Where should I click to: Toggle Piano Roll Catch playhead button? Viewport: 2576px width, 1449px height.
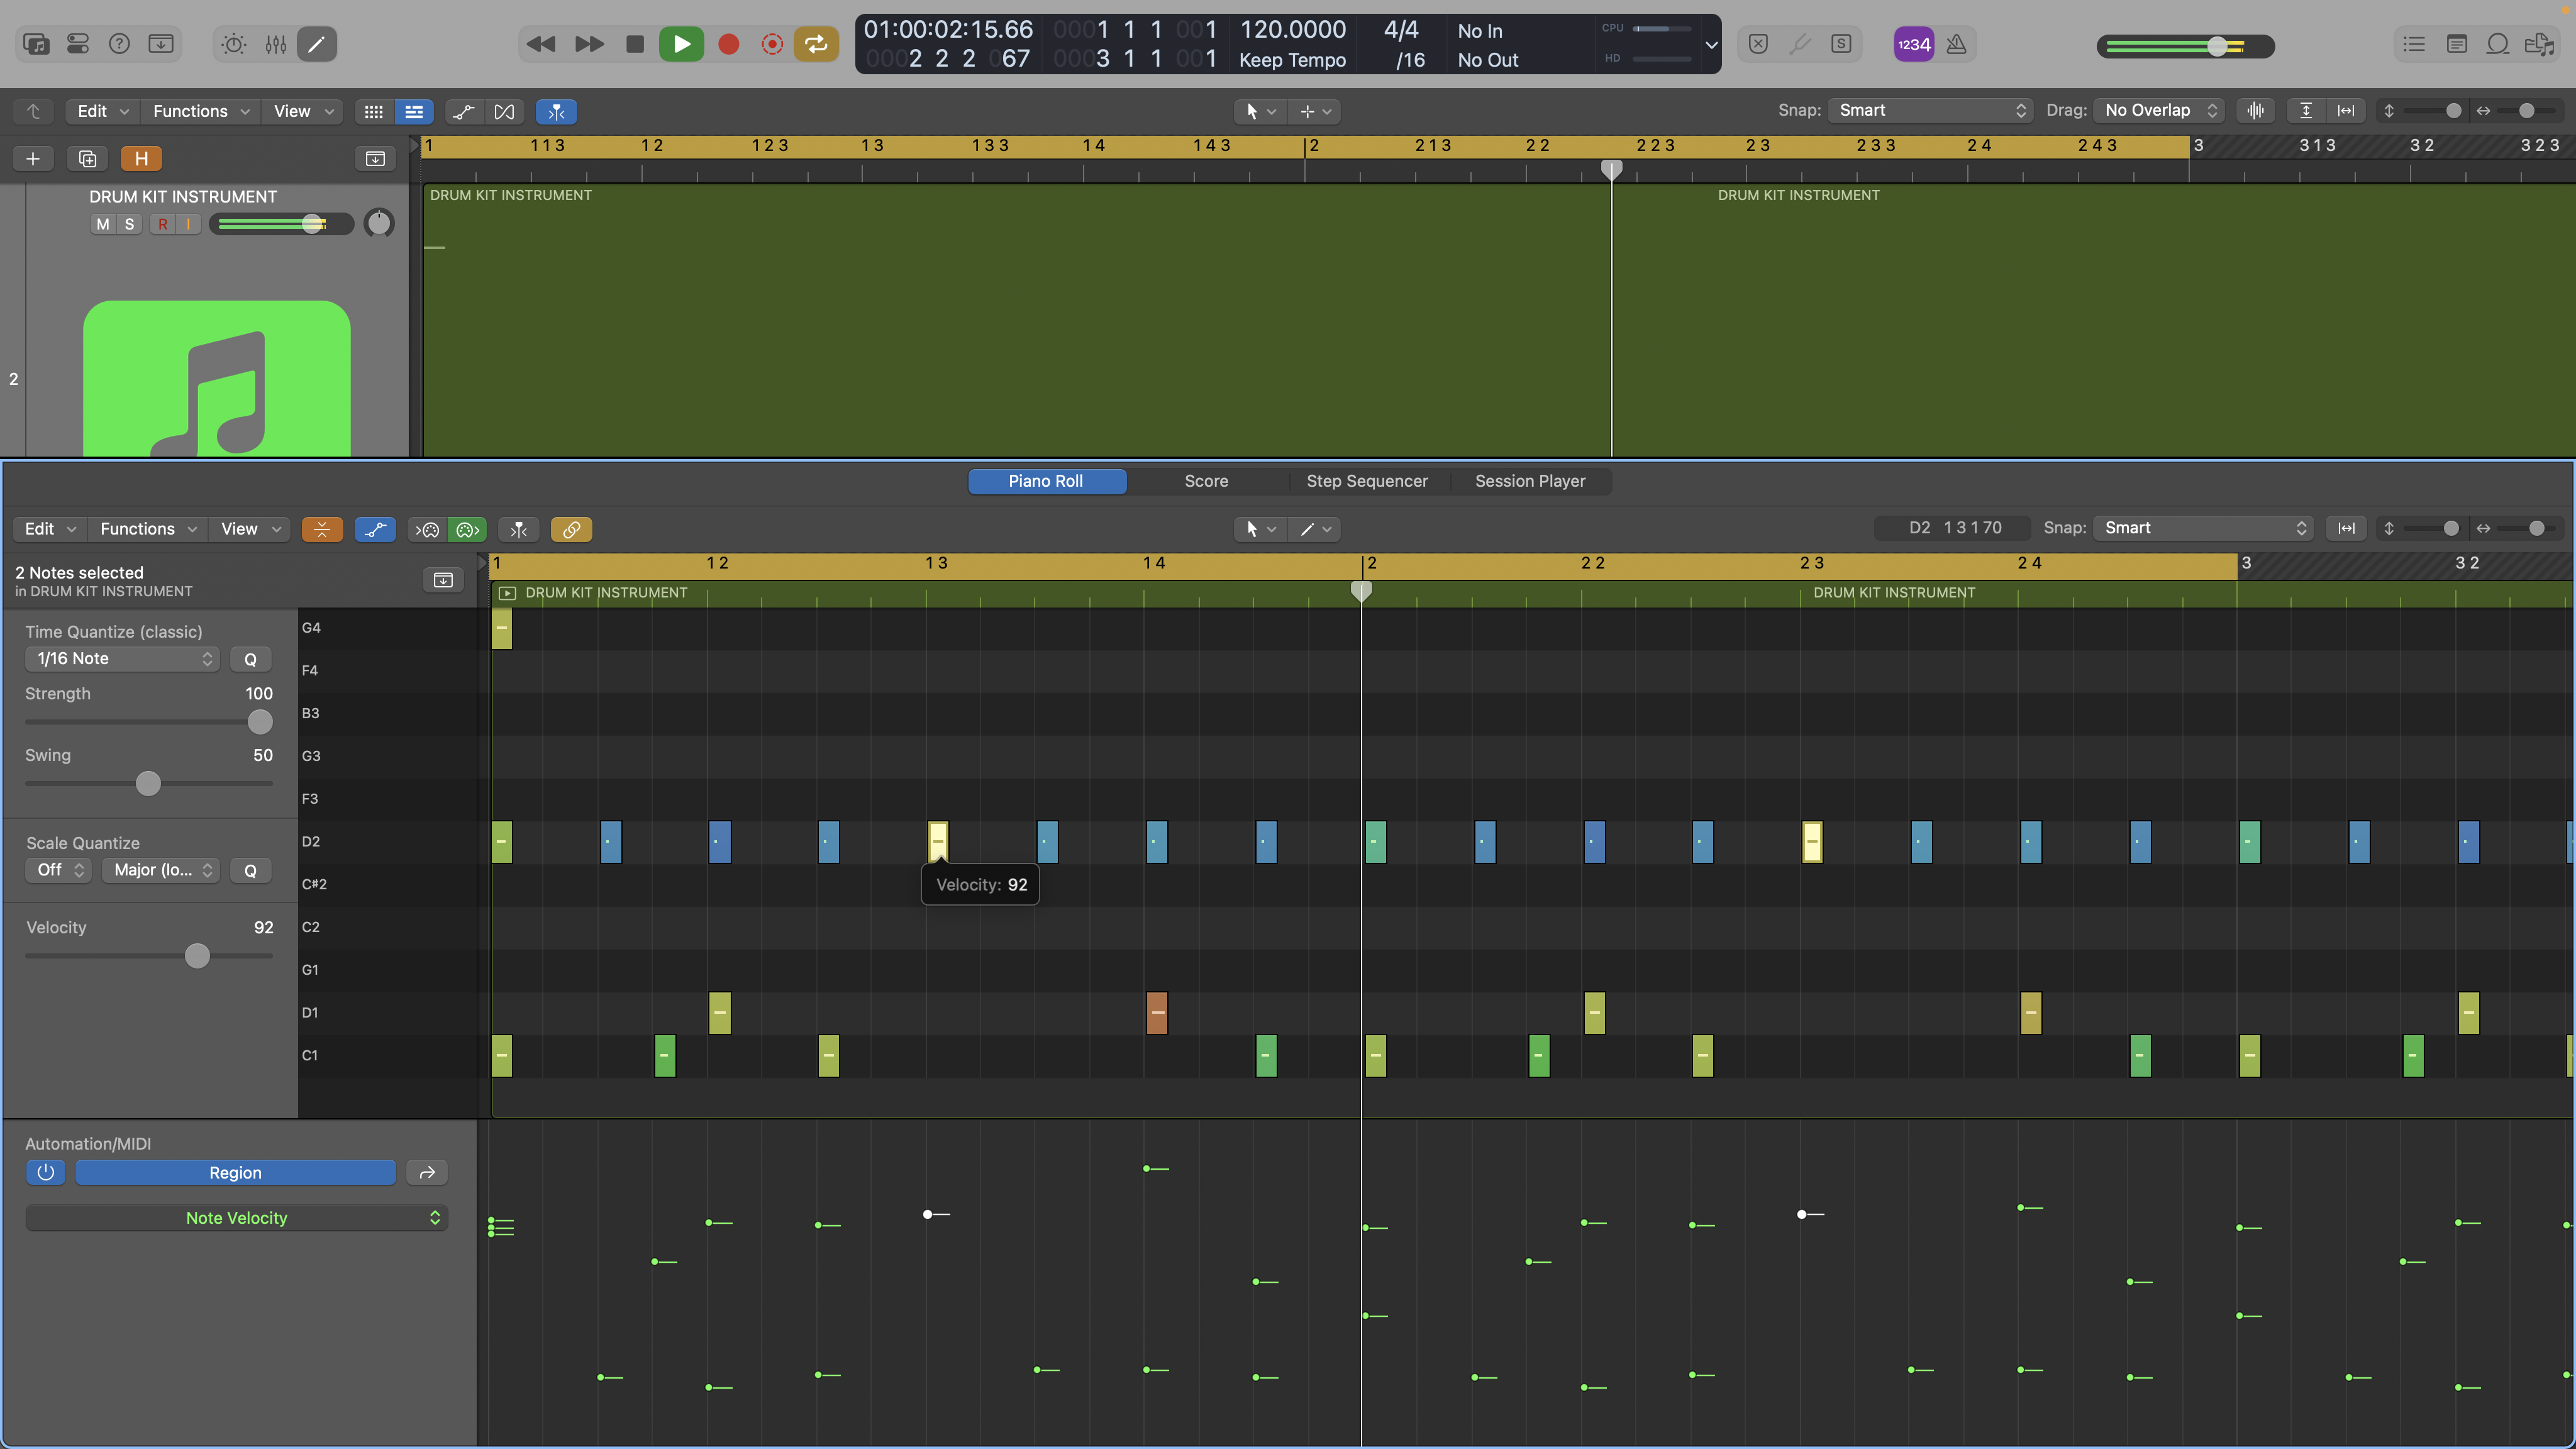pyautogui.click(x=519, y=529)
